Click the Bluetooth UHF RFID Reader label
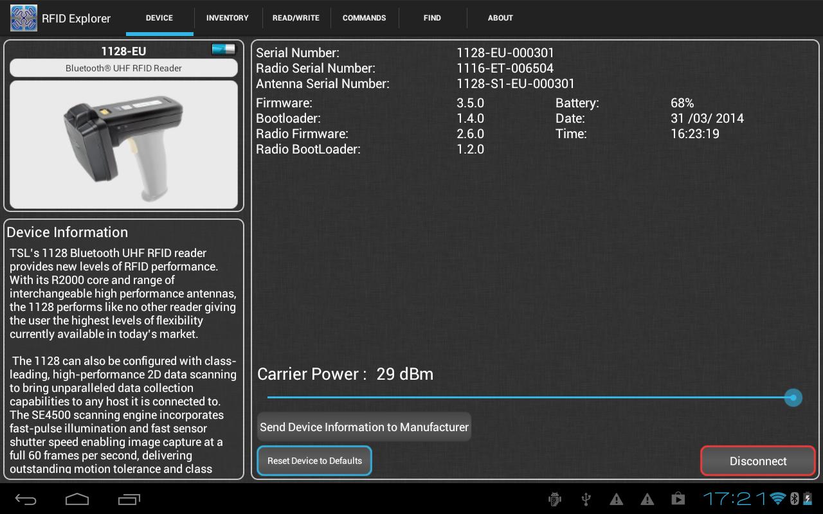The image size is (823, 514). coord(123,68)
